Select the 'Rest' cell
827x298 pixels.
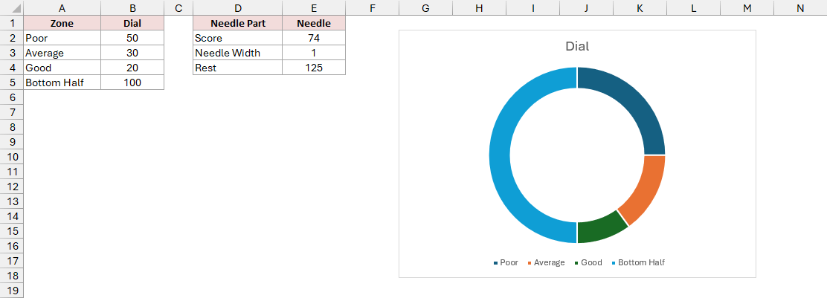pos(237,68)
